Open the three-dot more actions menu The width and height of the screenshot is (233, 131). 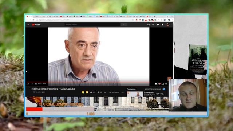pyautogui.click(x=123, y=92)
